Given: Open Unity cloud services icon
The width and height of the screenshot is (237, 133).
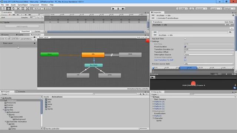Looking at the screenshot, I should [192, 9].
